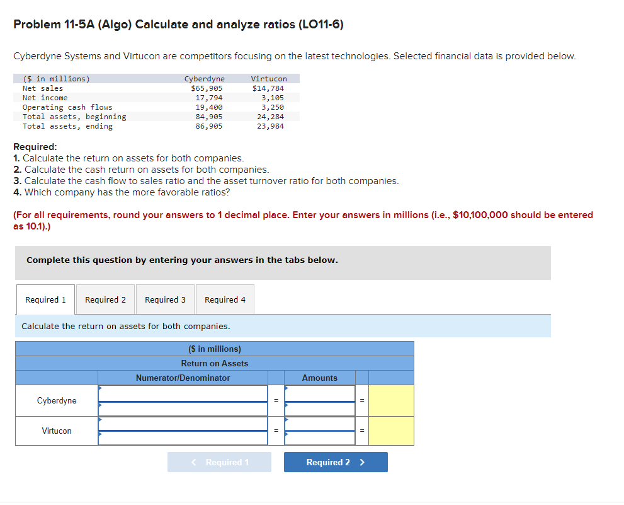The width and height of the screenshot is (624, 505).
Task: Open Cyberdyne denominator dropdown field
Action: [183, 409]
